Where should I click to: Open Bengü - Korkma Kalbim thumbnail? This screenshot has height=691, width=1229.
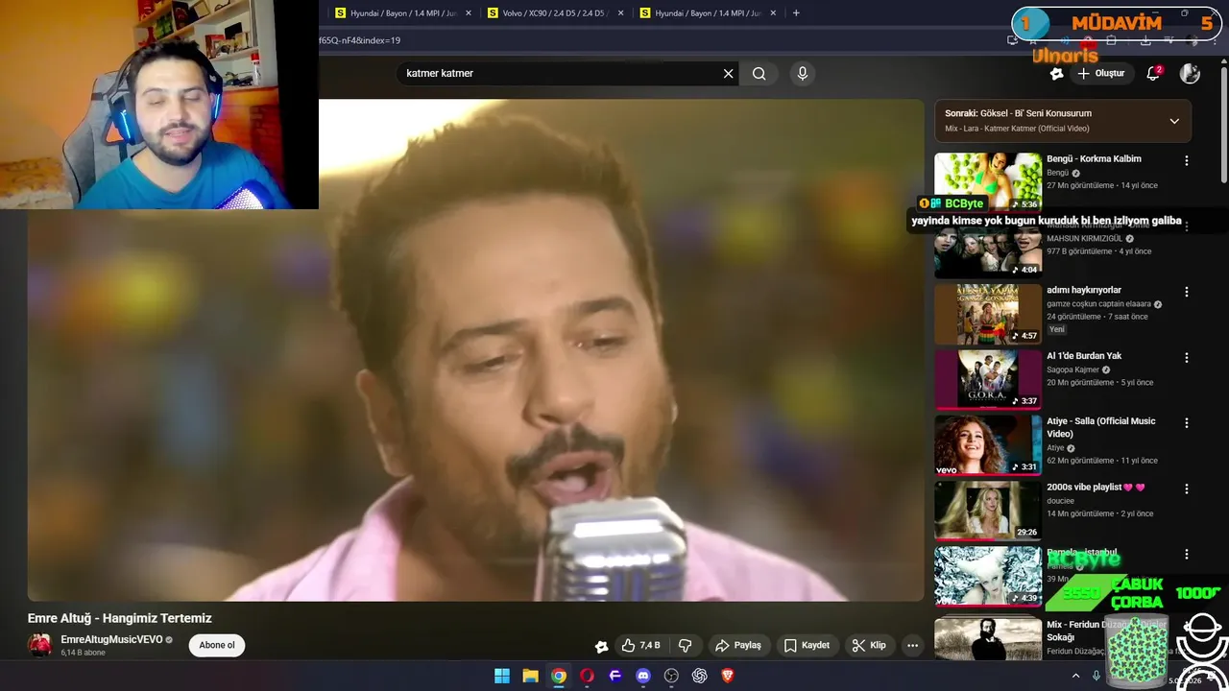click(988, 181)
